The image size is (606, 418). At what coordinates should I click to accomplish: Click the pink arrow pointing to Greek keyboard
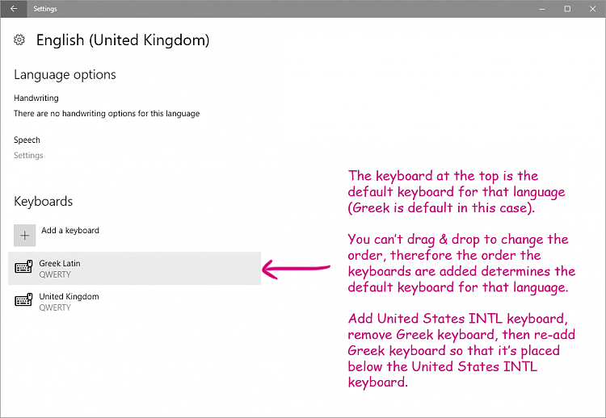297,268
